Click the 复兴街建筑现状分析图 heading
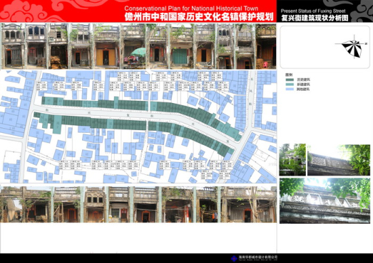 [315, 18]
